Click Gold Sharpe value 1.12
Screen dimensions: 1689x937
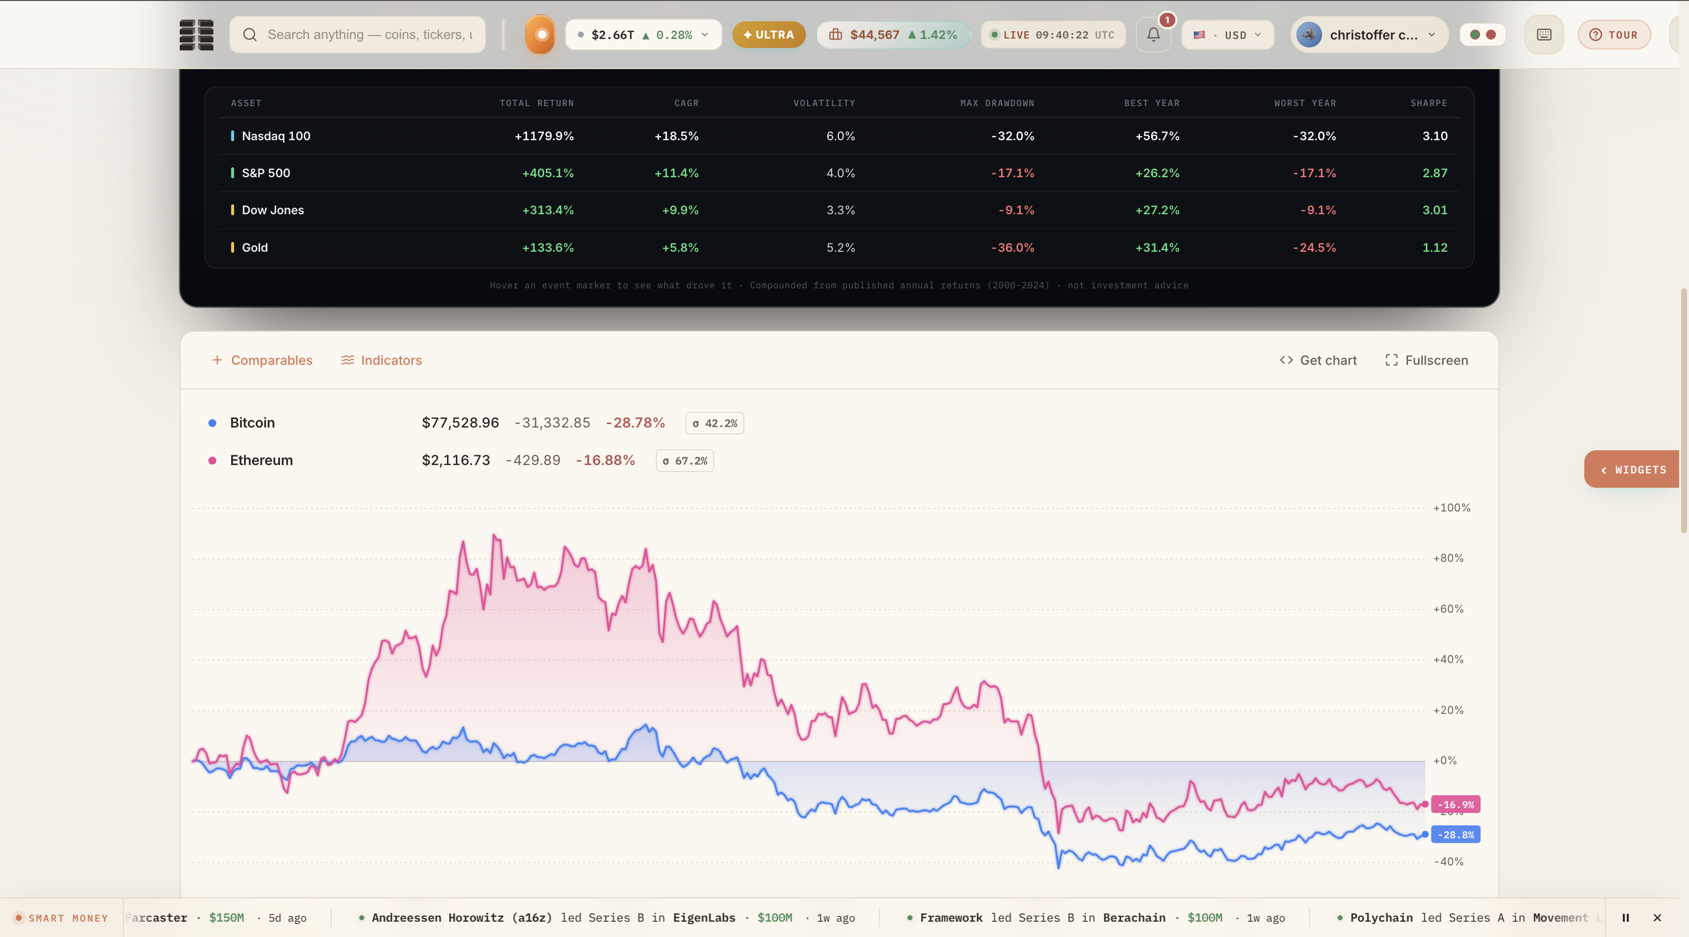(x=1435, y=248)
